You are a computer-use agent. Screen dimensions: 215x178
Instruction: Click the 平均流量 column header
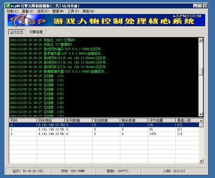point(162,121)
